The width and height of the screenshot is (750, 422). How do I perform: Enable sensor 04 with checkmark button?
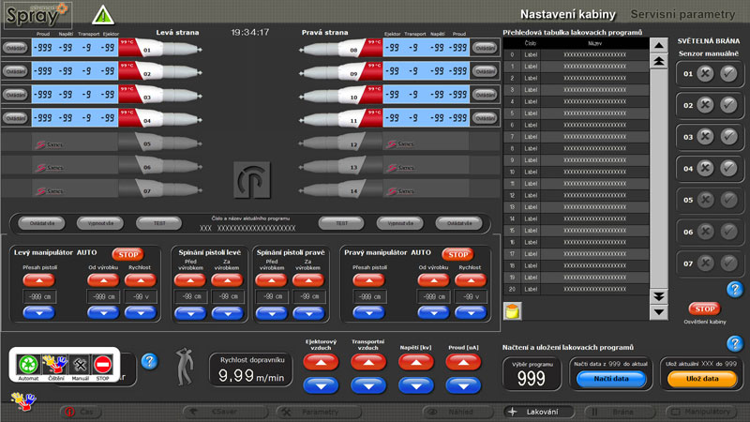[x=728, y=169]
